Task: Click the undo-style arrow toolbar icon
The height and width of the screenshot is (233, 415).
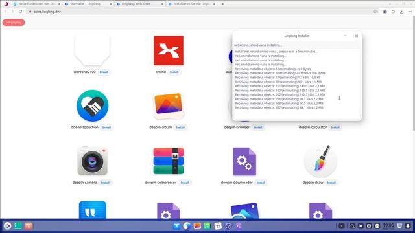Action: point(394,12)
